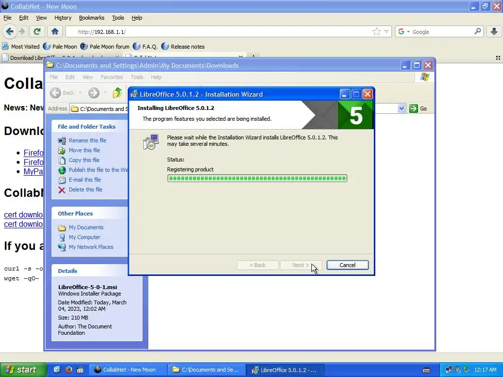Open the browser File menu
503x377 pixels.
click(7, 18)
